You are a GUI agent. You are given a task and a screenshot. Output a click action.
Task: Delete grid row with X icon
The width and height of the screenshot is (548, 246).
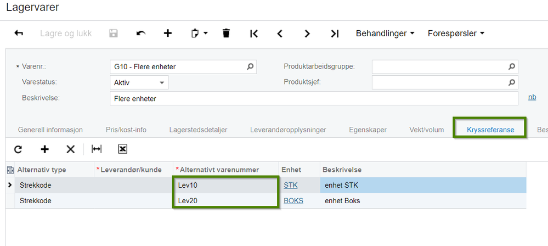point(71,149)
